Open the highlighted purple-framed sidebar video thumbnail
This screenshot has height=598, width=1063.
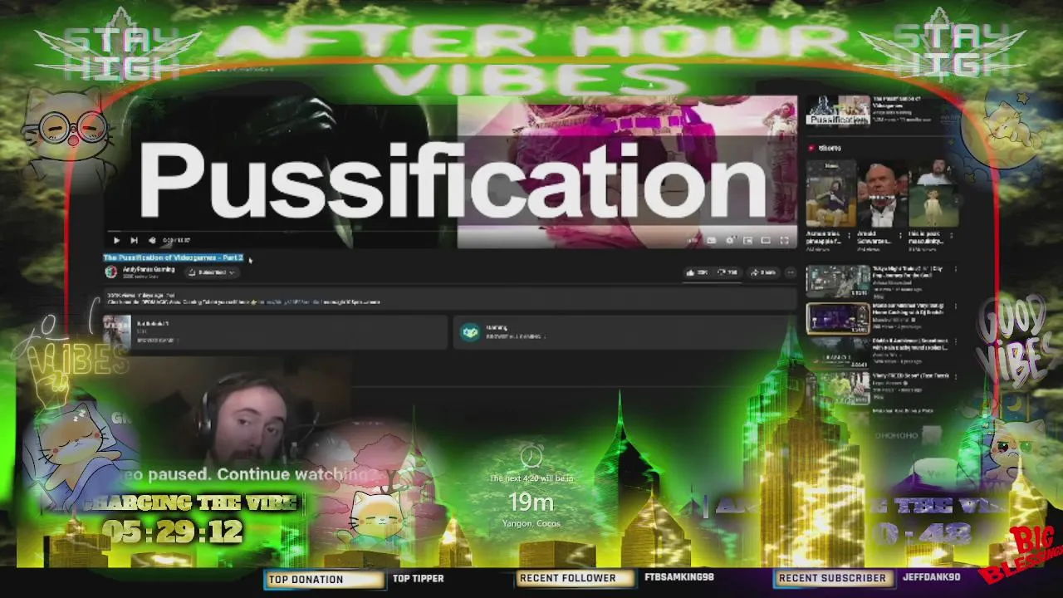[838, 318]
